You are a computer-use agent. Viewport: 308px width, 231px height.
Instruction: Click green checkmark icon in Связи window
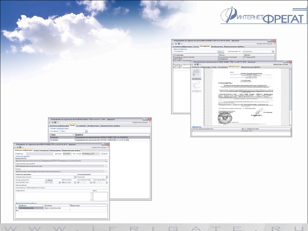[50, 122]
